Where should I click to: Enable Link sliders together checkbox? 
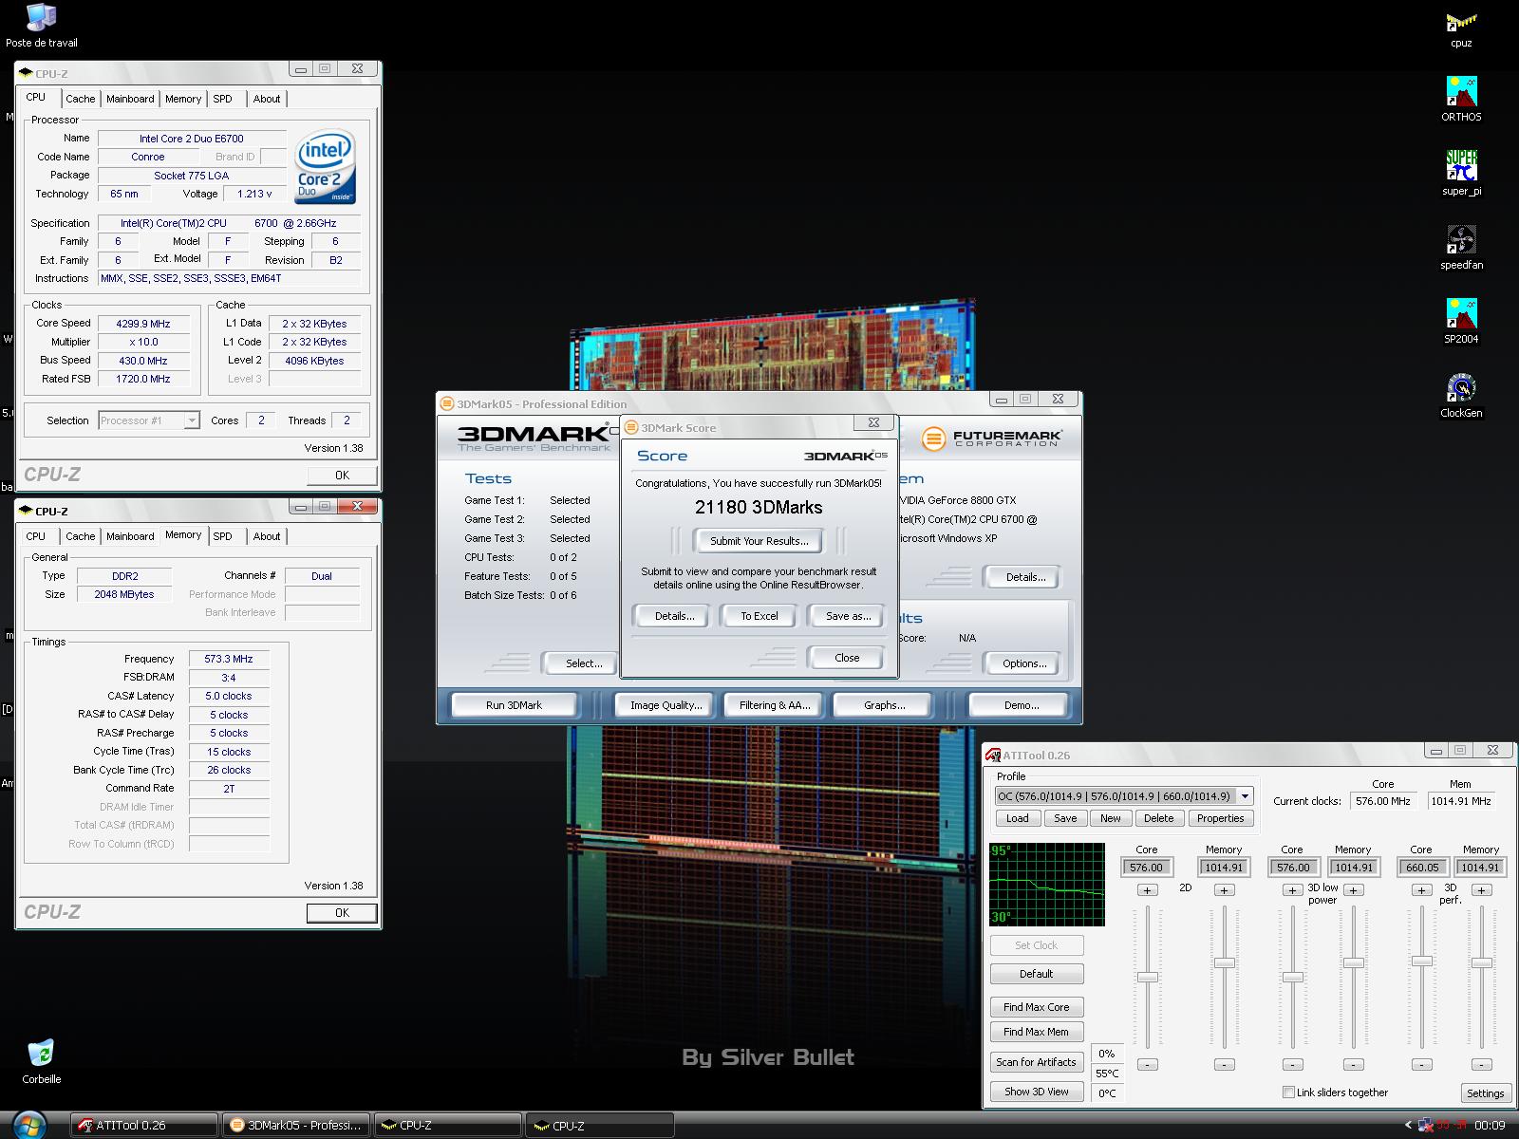coord(1288,1092)
